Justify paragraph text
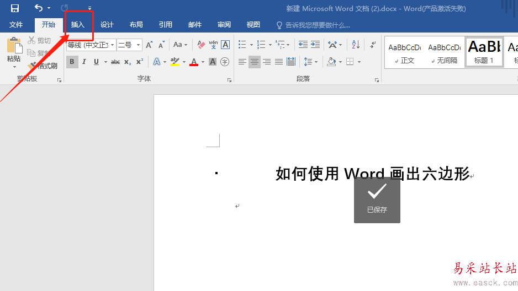Viewport: 518px width, 291px height. [279, 62]
